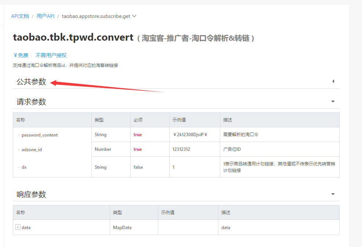This screenshot has height=247, width=362.
Task: Click the 公共参数 section heading
Action: 31,82
